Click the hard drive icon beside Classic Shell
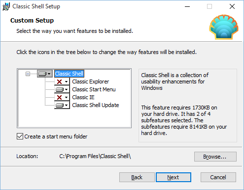This screenshot has height=190, width=244. (x=42, y=74)
